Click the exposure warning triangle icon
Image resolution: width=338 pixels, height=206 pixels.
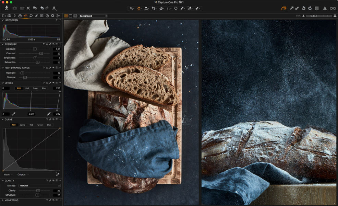[x=325, y=8]
